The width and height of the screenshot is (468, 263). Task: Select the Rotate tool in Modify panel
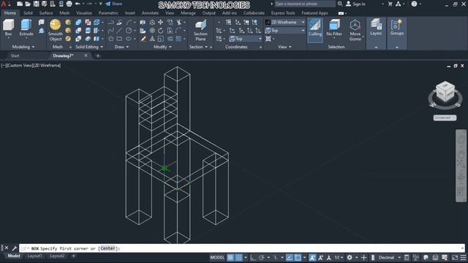pos(161,31)
